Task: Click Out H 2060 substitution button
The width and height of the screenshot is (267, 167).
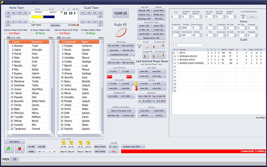Action: (x=145, y=96)
